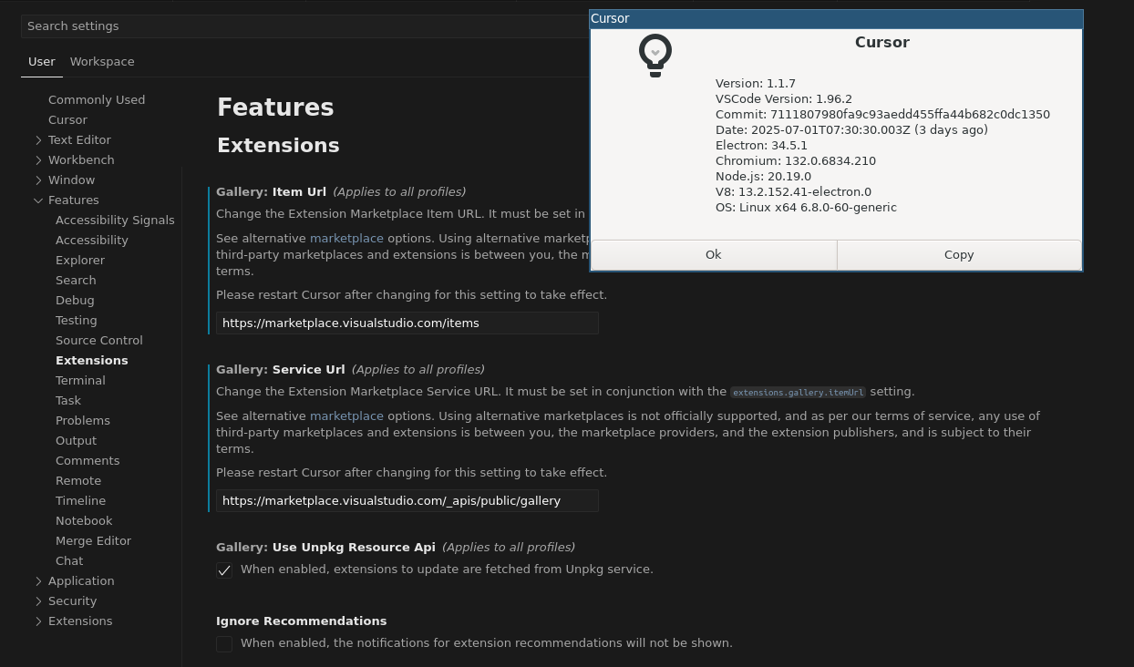This screenshot has width=1134, height=667.
Task: Expand the Application settings section
Action: 38,581
